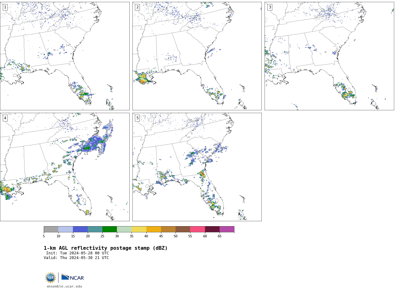Click the colorbar tick label 65
The height and width of the screenshot is (290, 397).
220,236
